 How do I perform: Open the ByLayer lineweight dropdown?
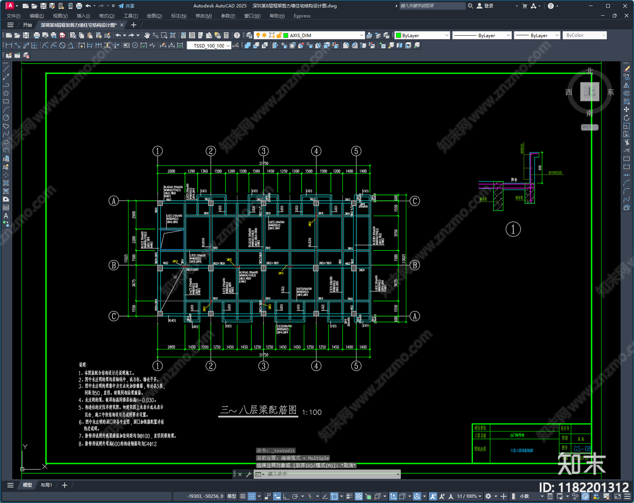click(x=557, y=35)
